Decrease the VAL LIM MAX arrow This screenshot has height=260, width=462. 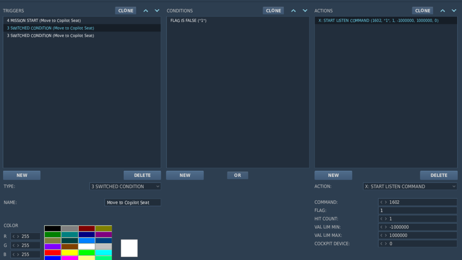pos(381,235)
